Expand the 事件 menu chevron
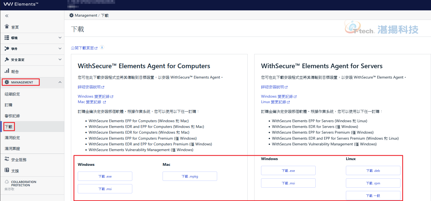Image resolution: width=431 pixels, height=201 pixels. click(60, 49)
